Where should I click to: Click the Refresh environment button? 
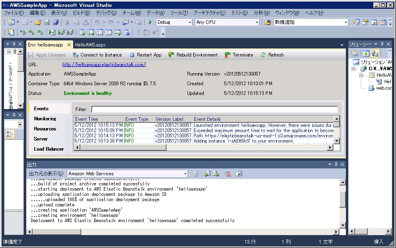tap(272, 55)
